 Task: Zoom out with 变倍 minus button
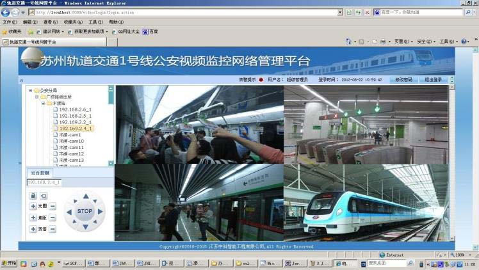[x=53, y=229]
